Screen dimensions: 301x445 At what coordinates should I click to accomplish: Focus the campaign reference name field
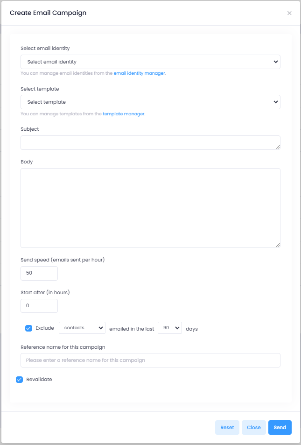pyautogui.click(x=150, y=360)
